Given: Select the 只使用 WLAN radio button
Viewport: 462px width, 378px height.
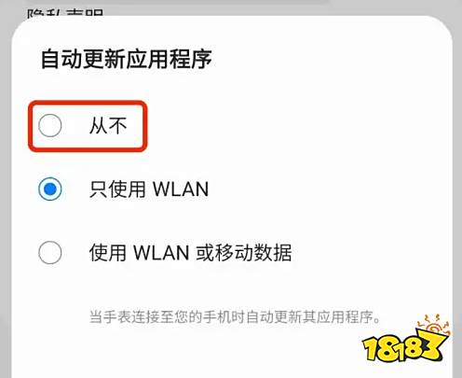Looking at the screenshot, I should 49,189.
